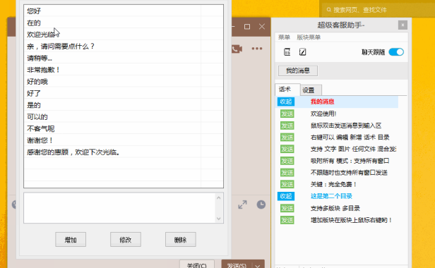435x268 pixels.
Task: Select the 请稍等... row
Action: pyautogui.click(x=124, y=58)
